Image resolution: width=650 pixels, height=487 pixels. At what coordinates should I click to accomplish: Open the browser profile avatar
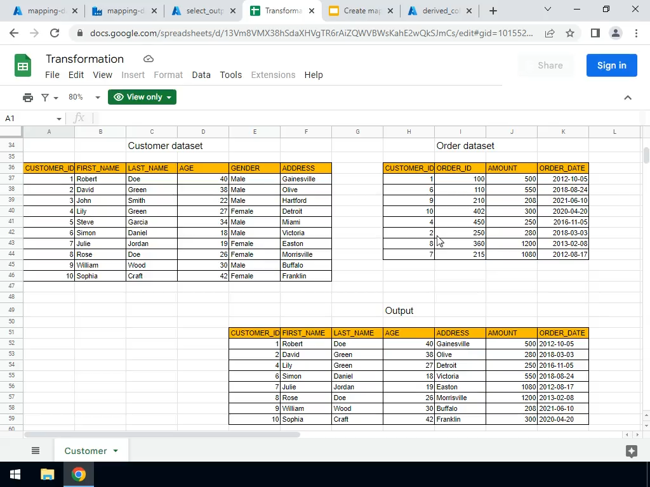pos(616,33)
